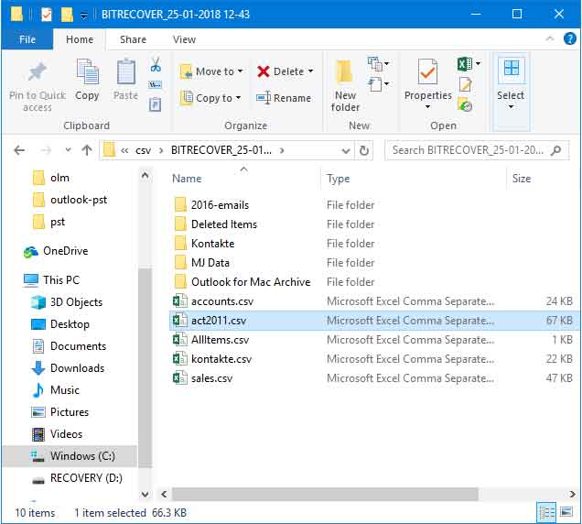Switch to Details view icon in status bar
Screen dimensions: 582x524
pyautogui.click(x=546, y=512)
